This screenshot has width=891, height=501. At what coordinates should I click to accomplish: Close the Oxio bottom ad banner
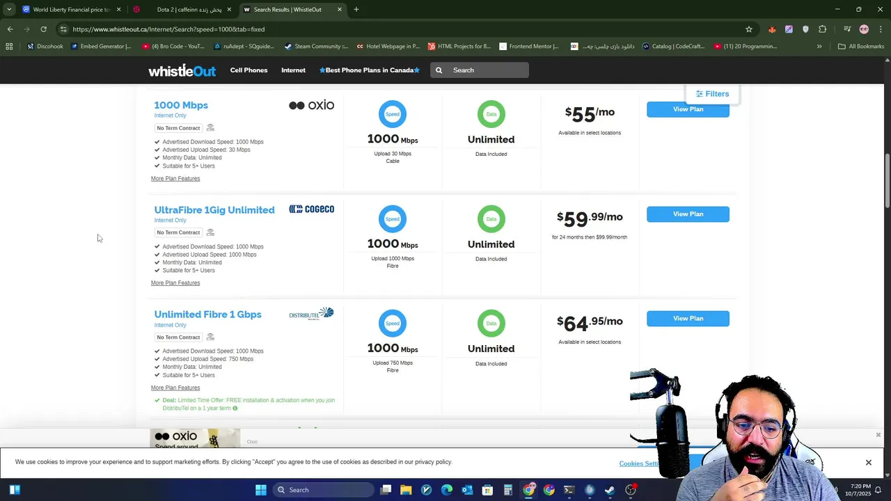(878, 435)
